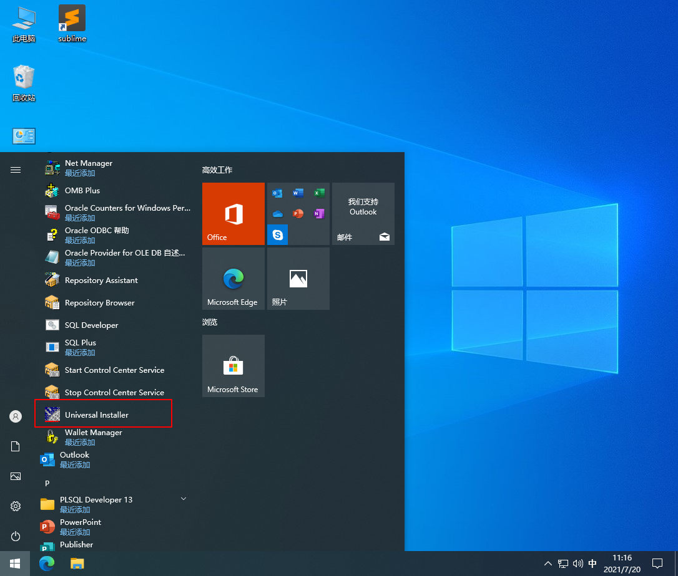Select 此电脑 desktop icon
Image resolution: width=678 pixels, height=576 pixels.
pos(24,25)
